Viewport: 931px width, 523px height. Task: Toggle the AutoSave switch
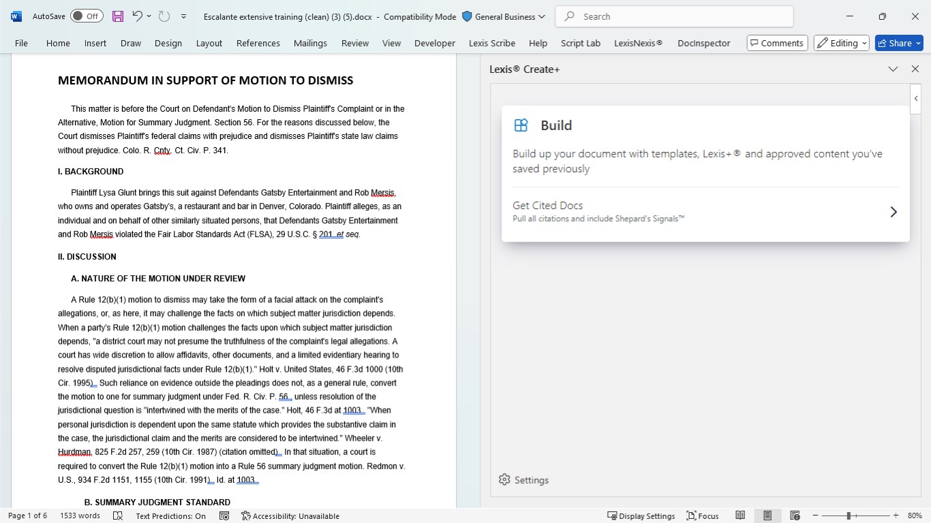(x=87, y=16)
